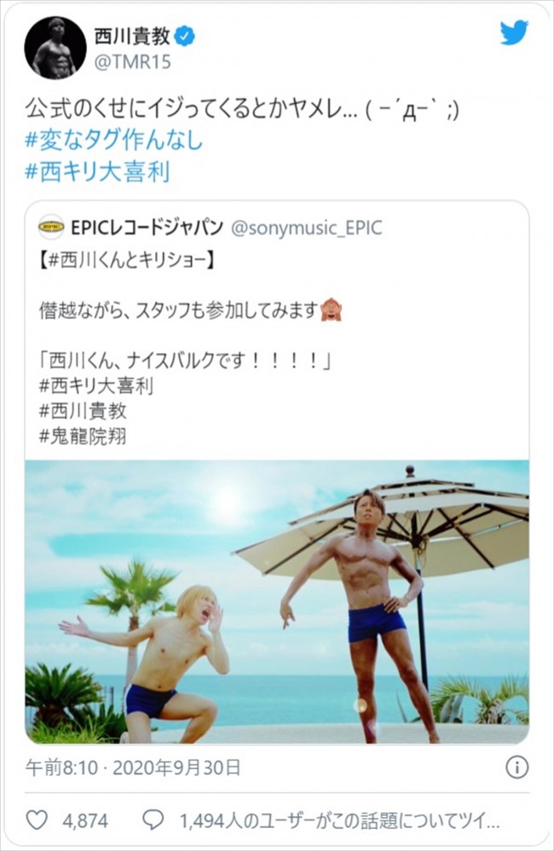Click the blue verified badge
554x851 pixels.
tap(186, 37)
